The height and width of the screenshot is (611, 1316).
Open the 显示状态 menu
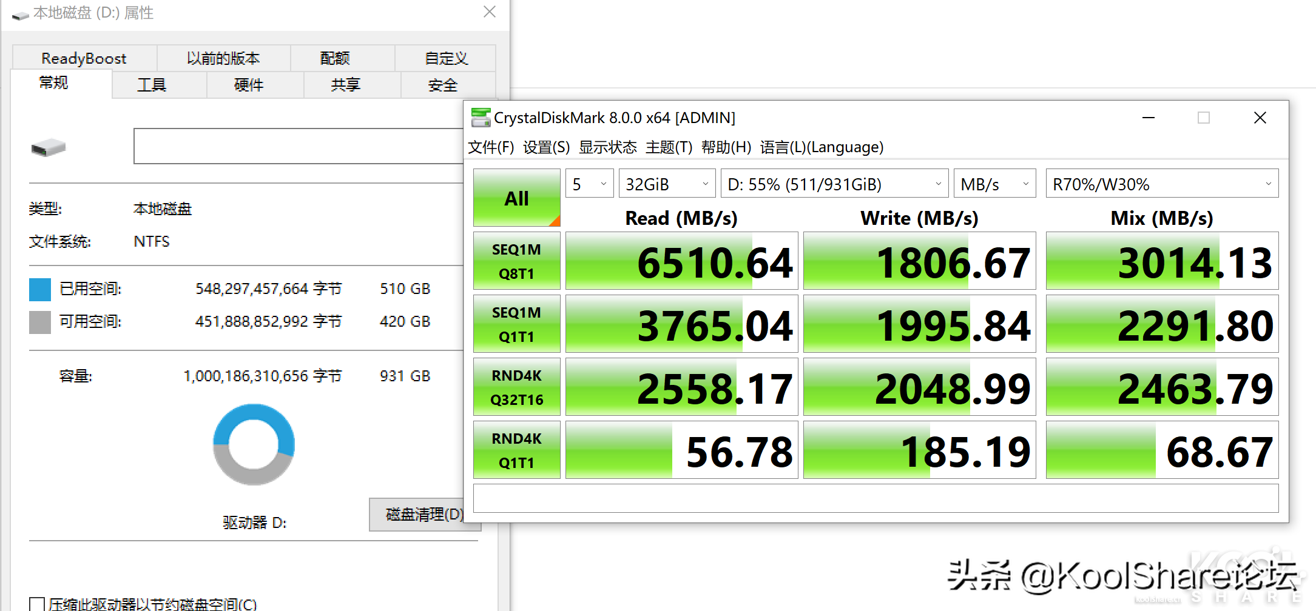[608, 147]
